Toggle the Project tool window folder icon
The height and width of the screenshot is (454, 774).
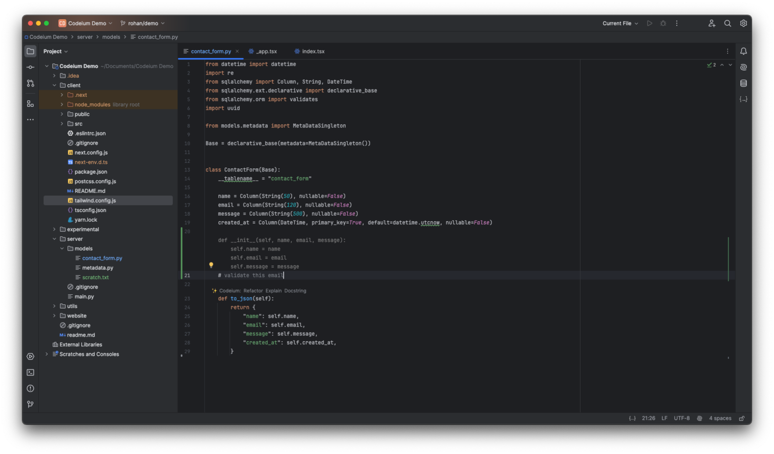pyautogui.click(x=31, y=51)
